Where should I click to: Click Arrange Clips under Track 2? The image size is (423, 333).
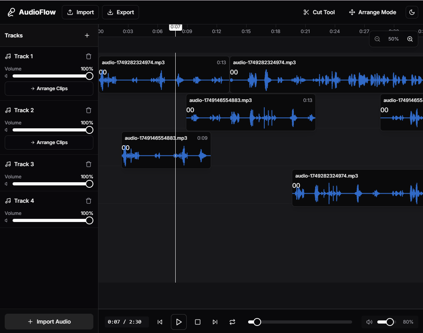point(49,142)
